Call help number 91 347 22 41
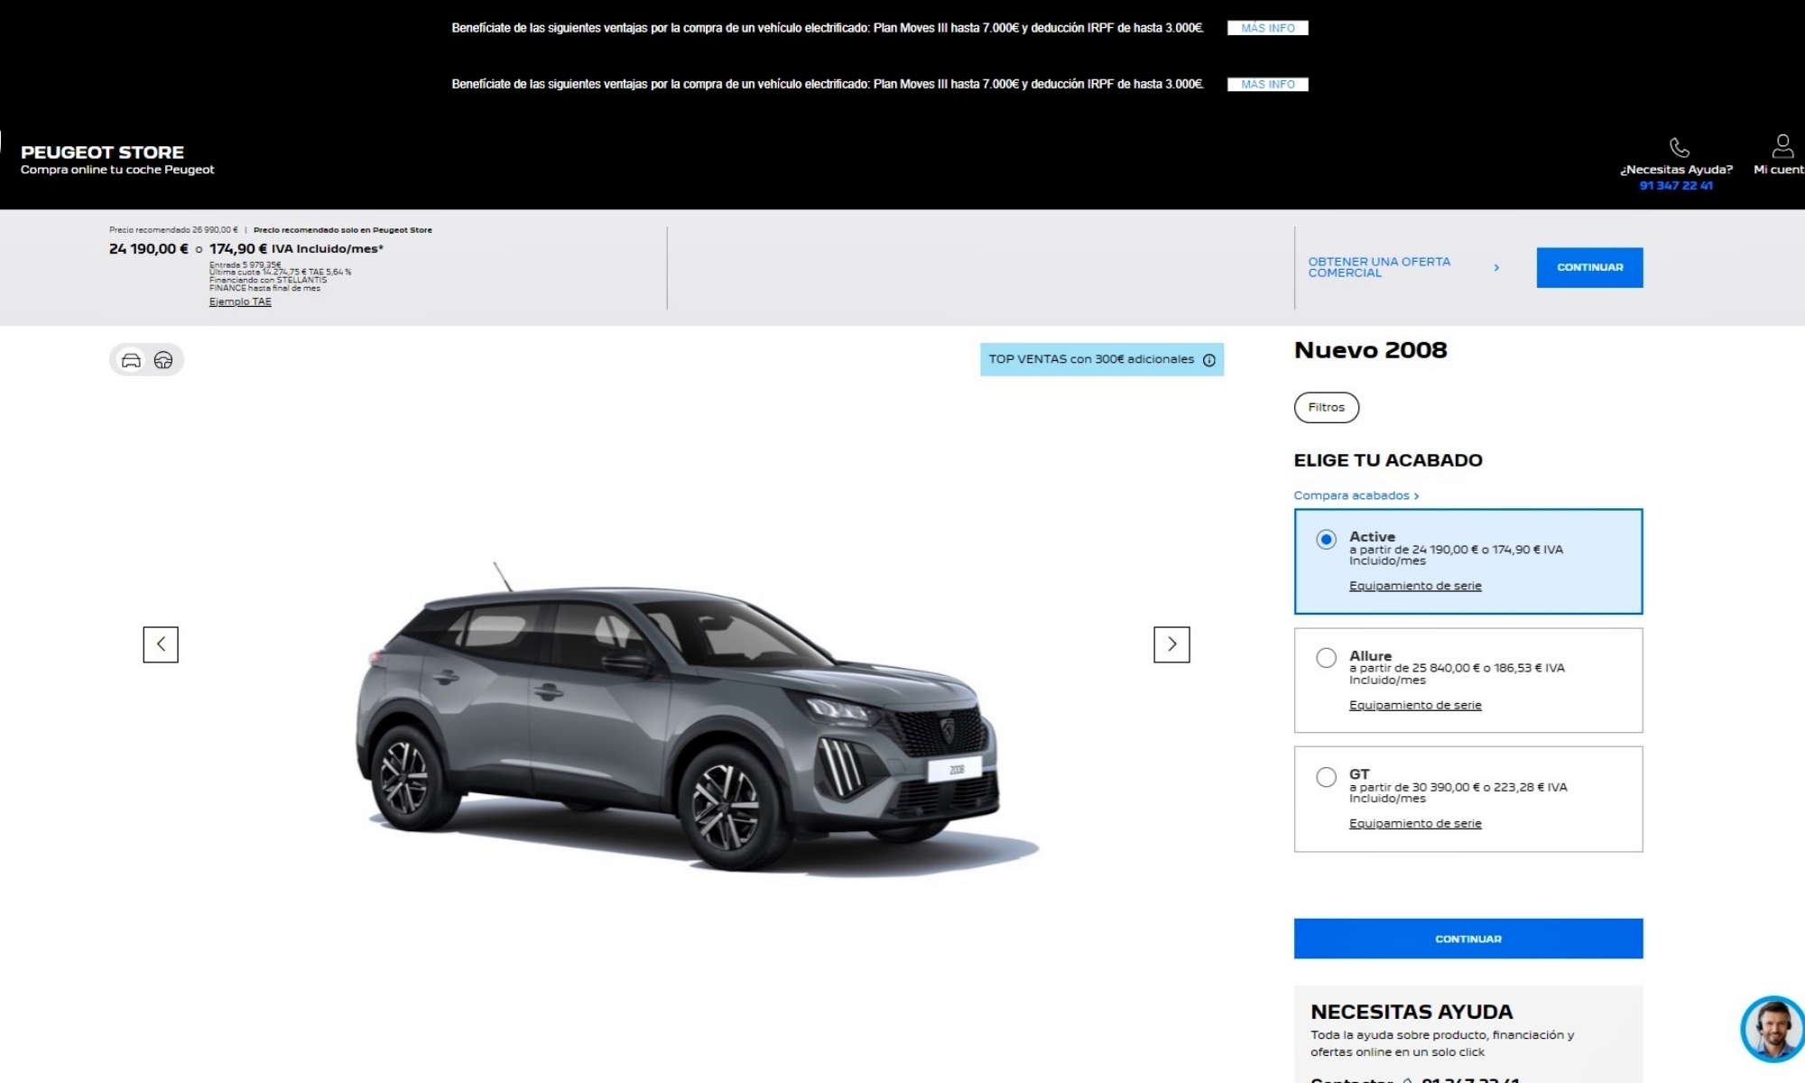Viewport: 1805px width, 1083px height. 1676,185
